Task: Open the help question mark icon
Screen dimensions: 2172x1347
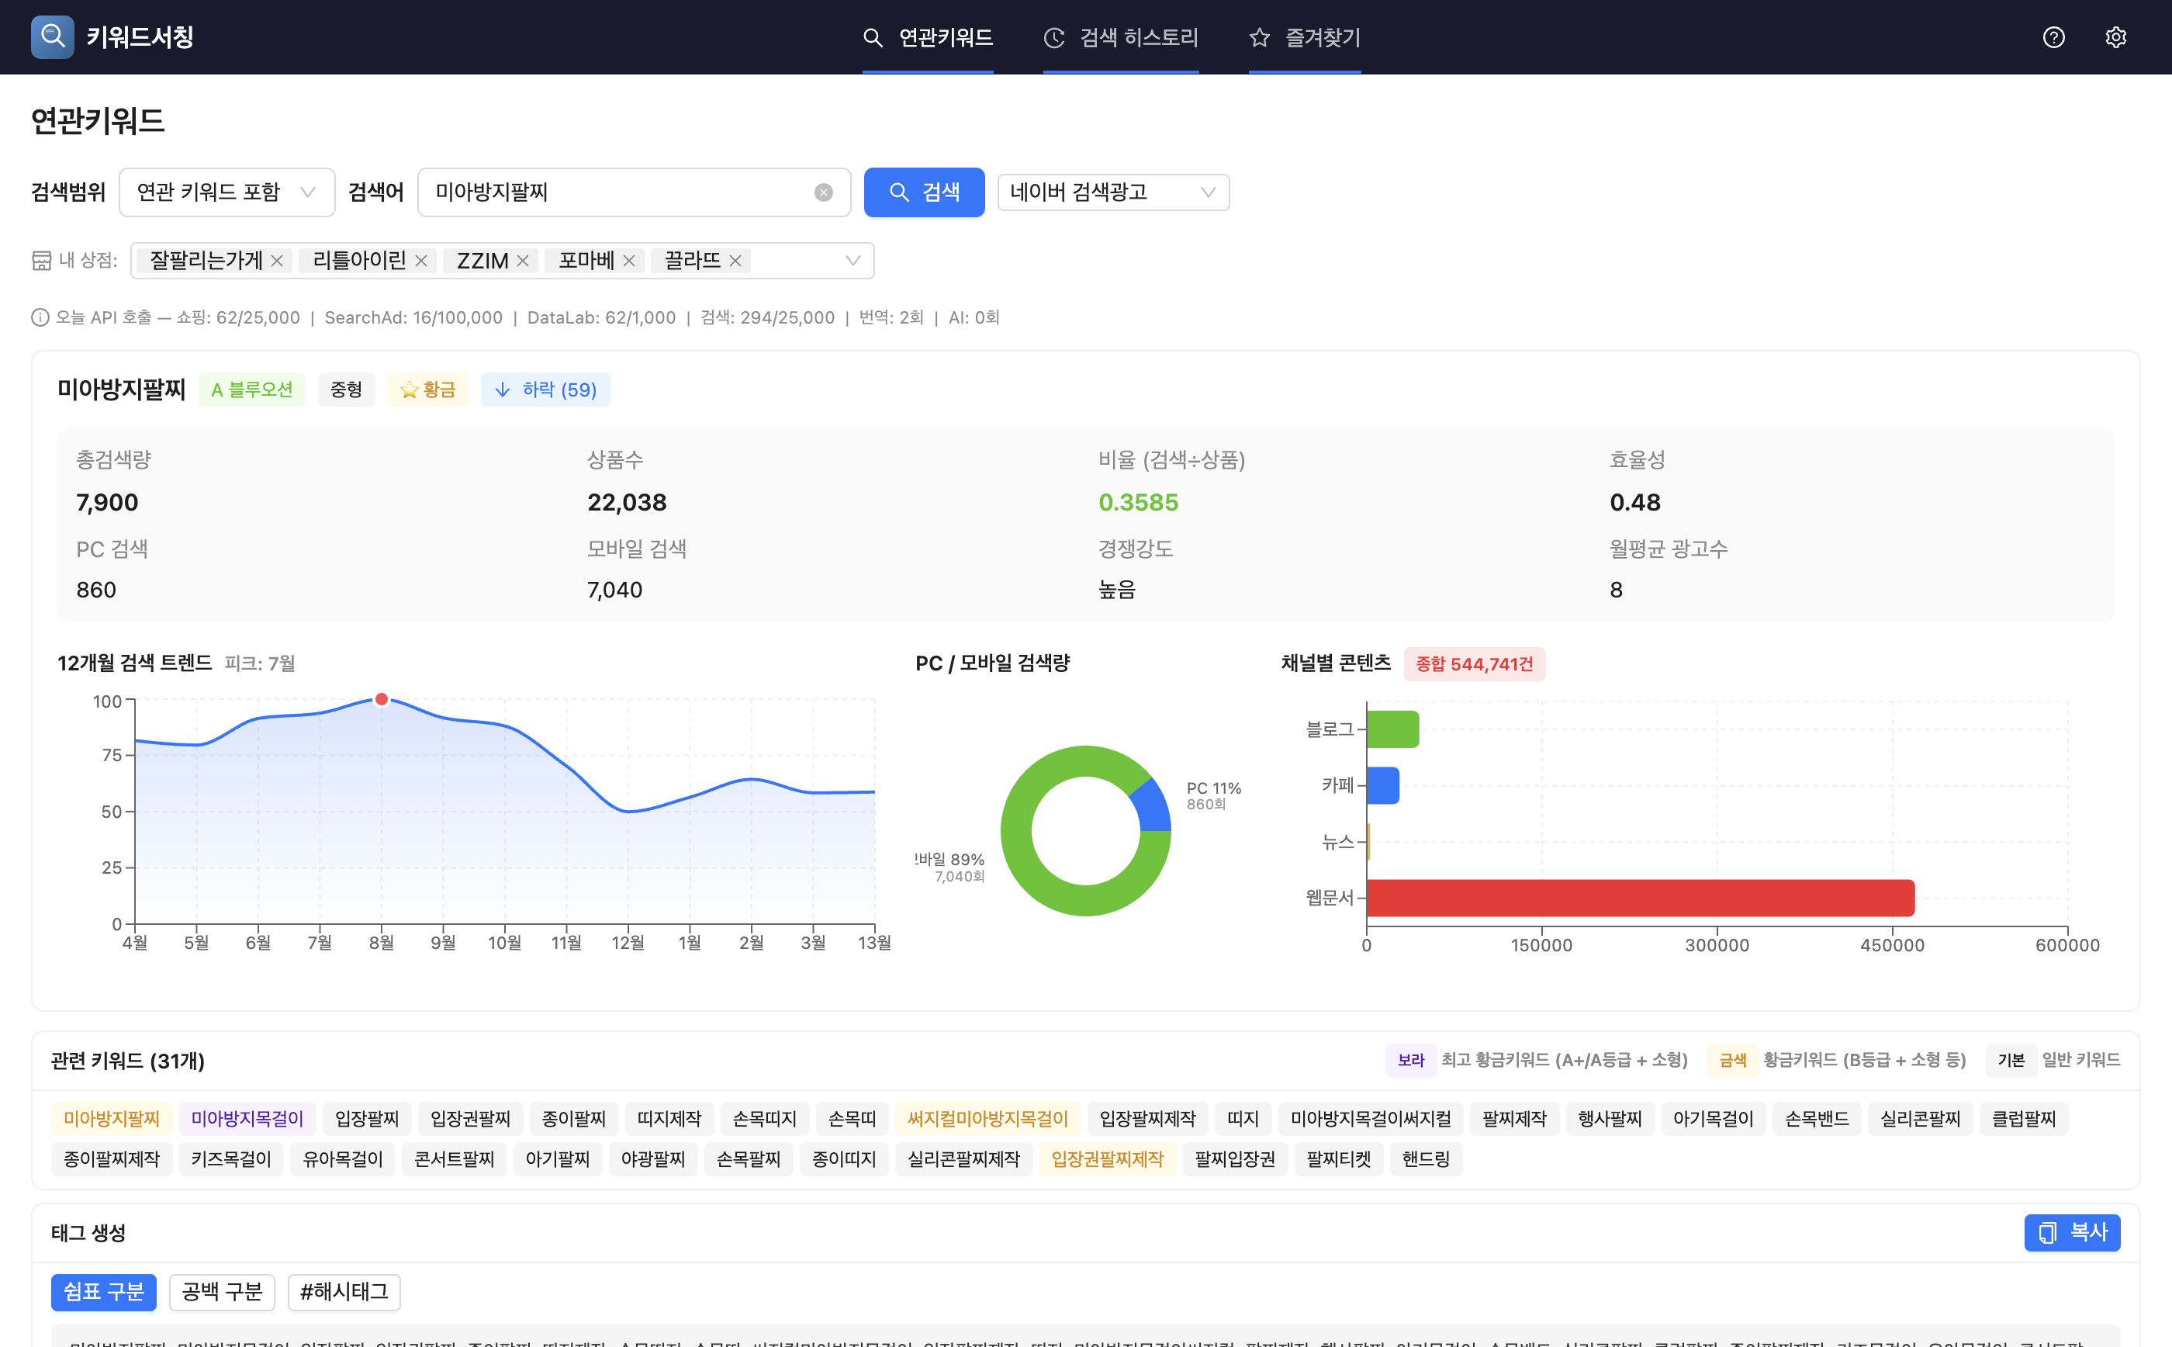Action: point(2053,36)
